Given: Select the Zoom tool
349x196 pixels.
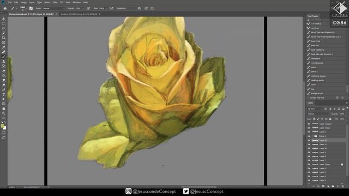Looking at the screenshot, I should (x=4, y=113).
